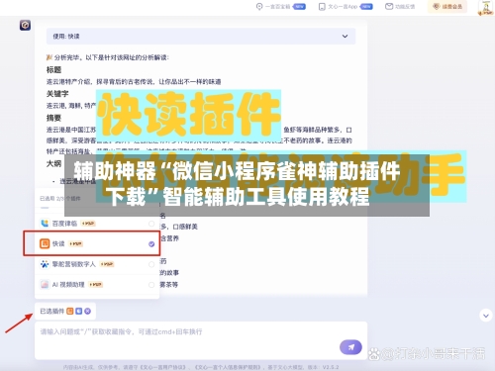Click the phone icon beside 文心一言App
The image size is (495, 371).
[322, 7]
